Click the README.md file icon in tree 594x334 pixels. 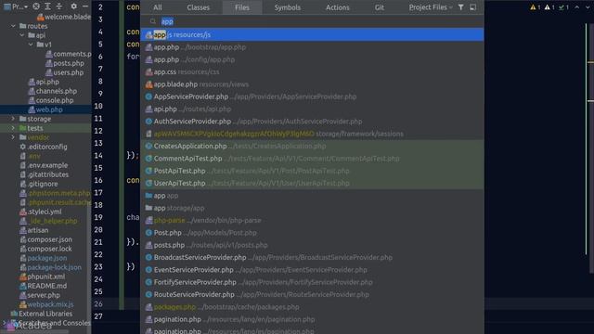23,286
